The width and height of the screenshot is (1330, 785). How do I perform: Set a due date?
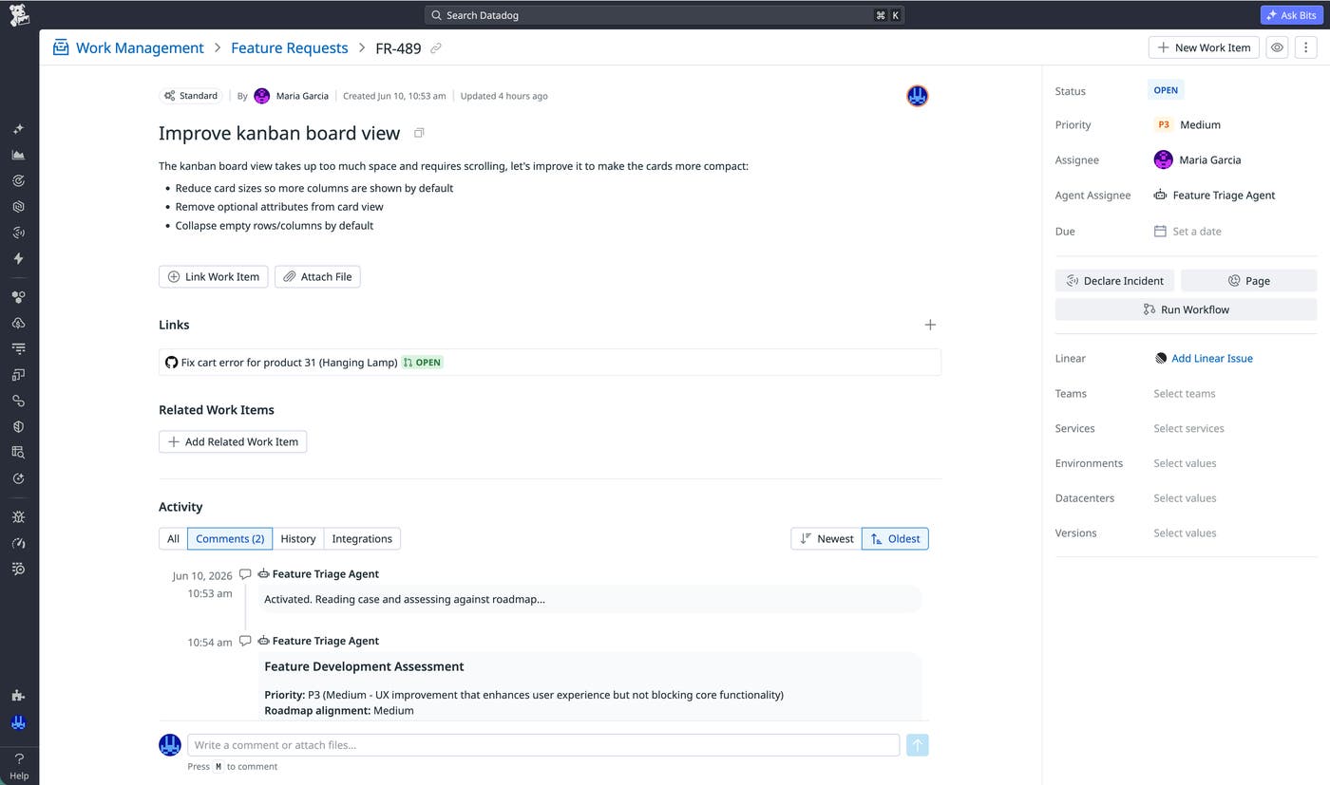click(1187, 231)
